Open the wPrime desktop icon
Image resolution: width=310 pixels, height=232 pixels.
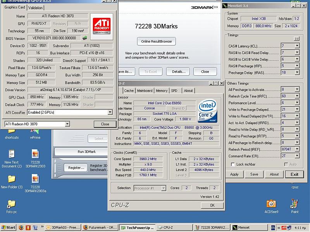click(35, 133)
